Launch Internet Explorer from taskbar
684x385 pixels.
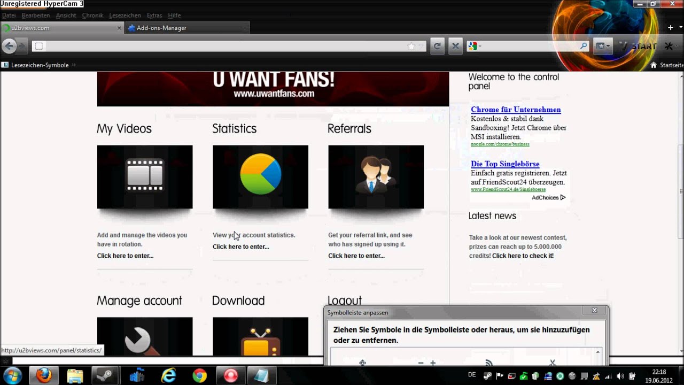(x=169, y=375)
